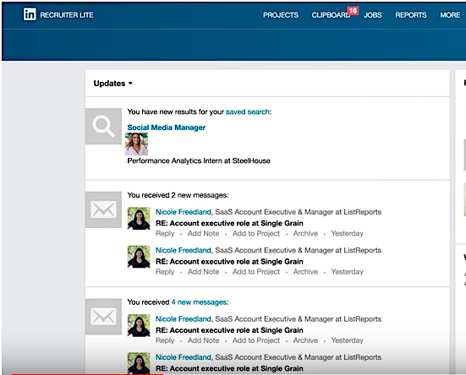The height and width of the screenshot is (375, 466).
Task: Open the 4 new messages link
Action: (x=199, y=302)
